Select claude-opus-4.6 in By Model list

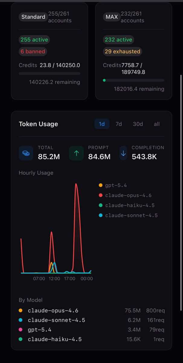point(92,310)
